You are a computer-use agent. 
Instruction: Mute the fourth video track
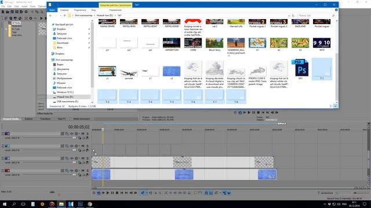click(83, 170)
